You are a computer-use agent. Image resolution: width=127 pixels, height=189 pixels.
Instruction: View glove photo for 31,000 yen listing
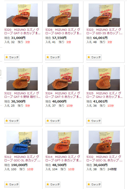[x=22, y=15]
